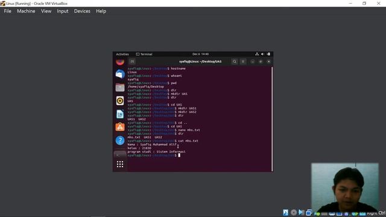Click the hostname command text
The width and height of the screenshot is (386, 217).
(179, 69)
